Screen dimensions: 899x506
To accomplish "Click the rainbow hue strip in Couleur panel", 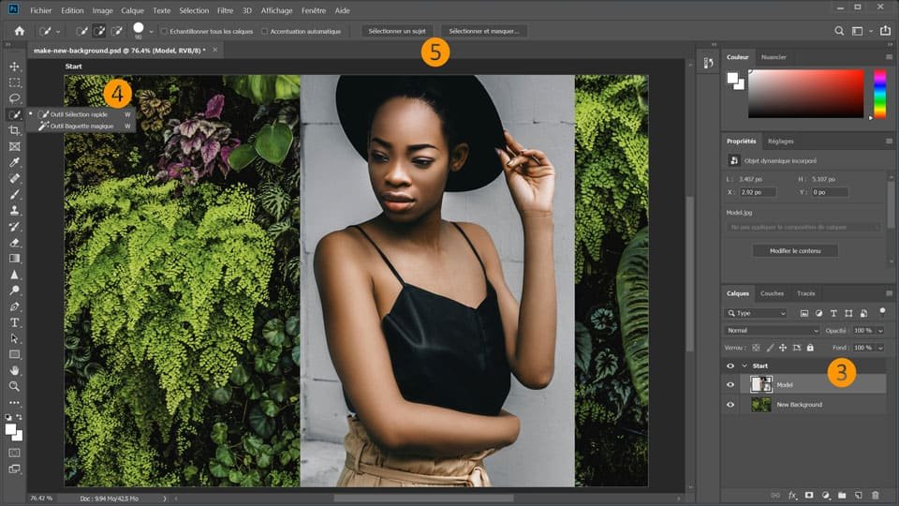I will [x=879, y=94].
